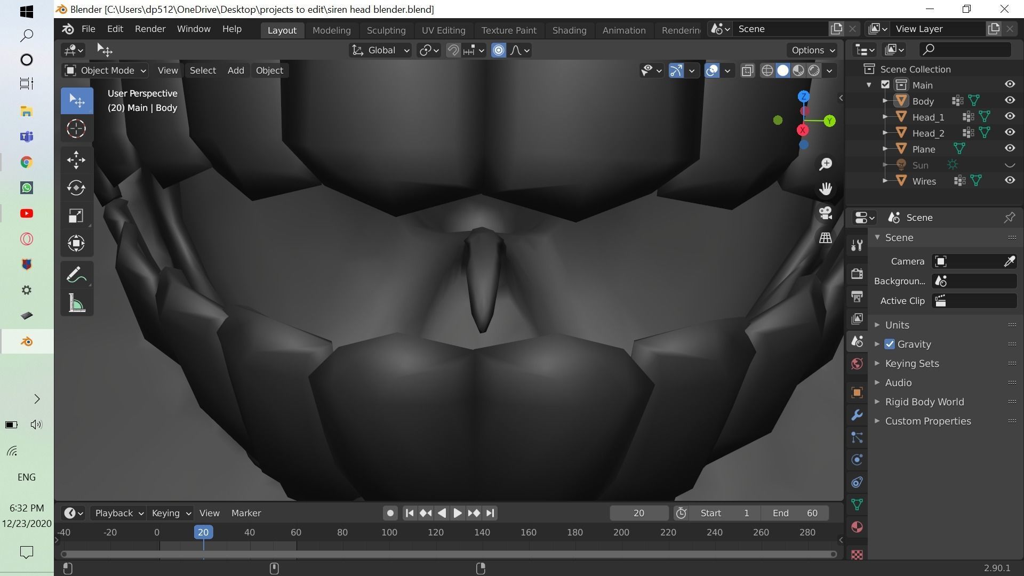
Task: Click the current frame field showing 20
Action: pyautogui.click(x=639, y=513)
